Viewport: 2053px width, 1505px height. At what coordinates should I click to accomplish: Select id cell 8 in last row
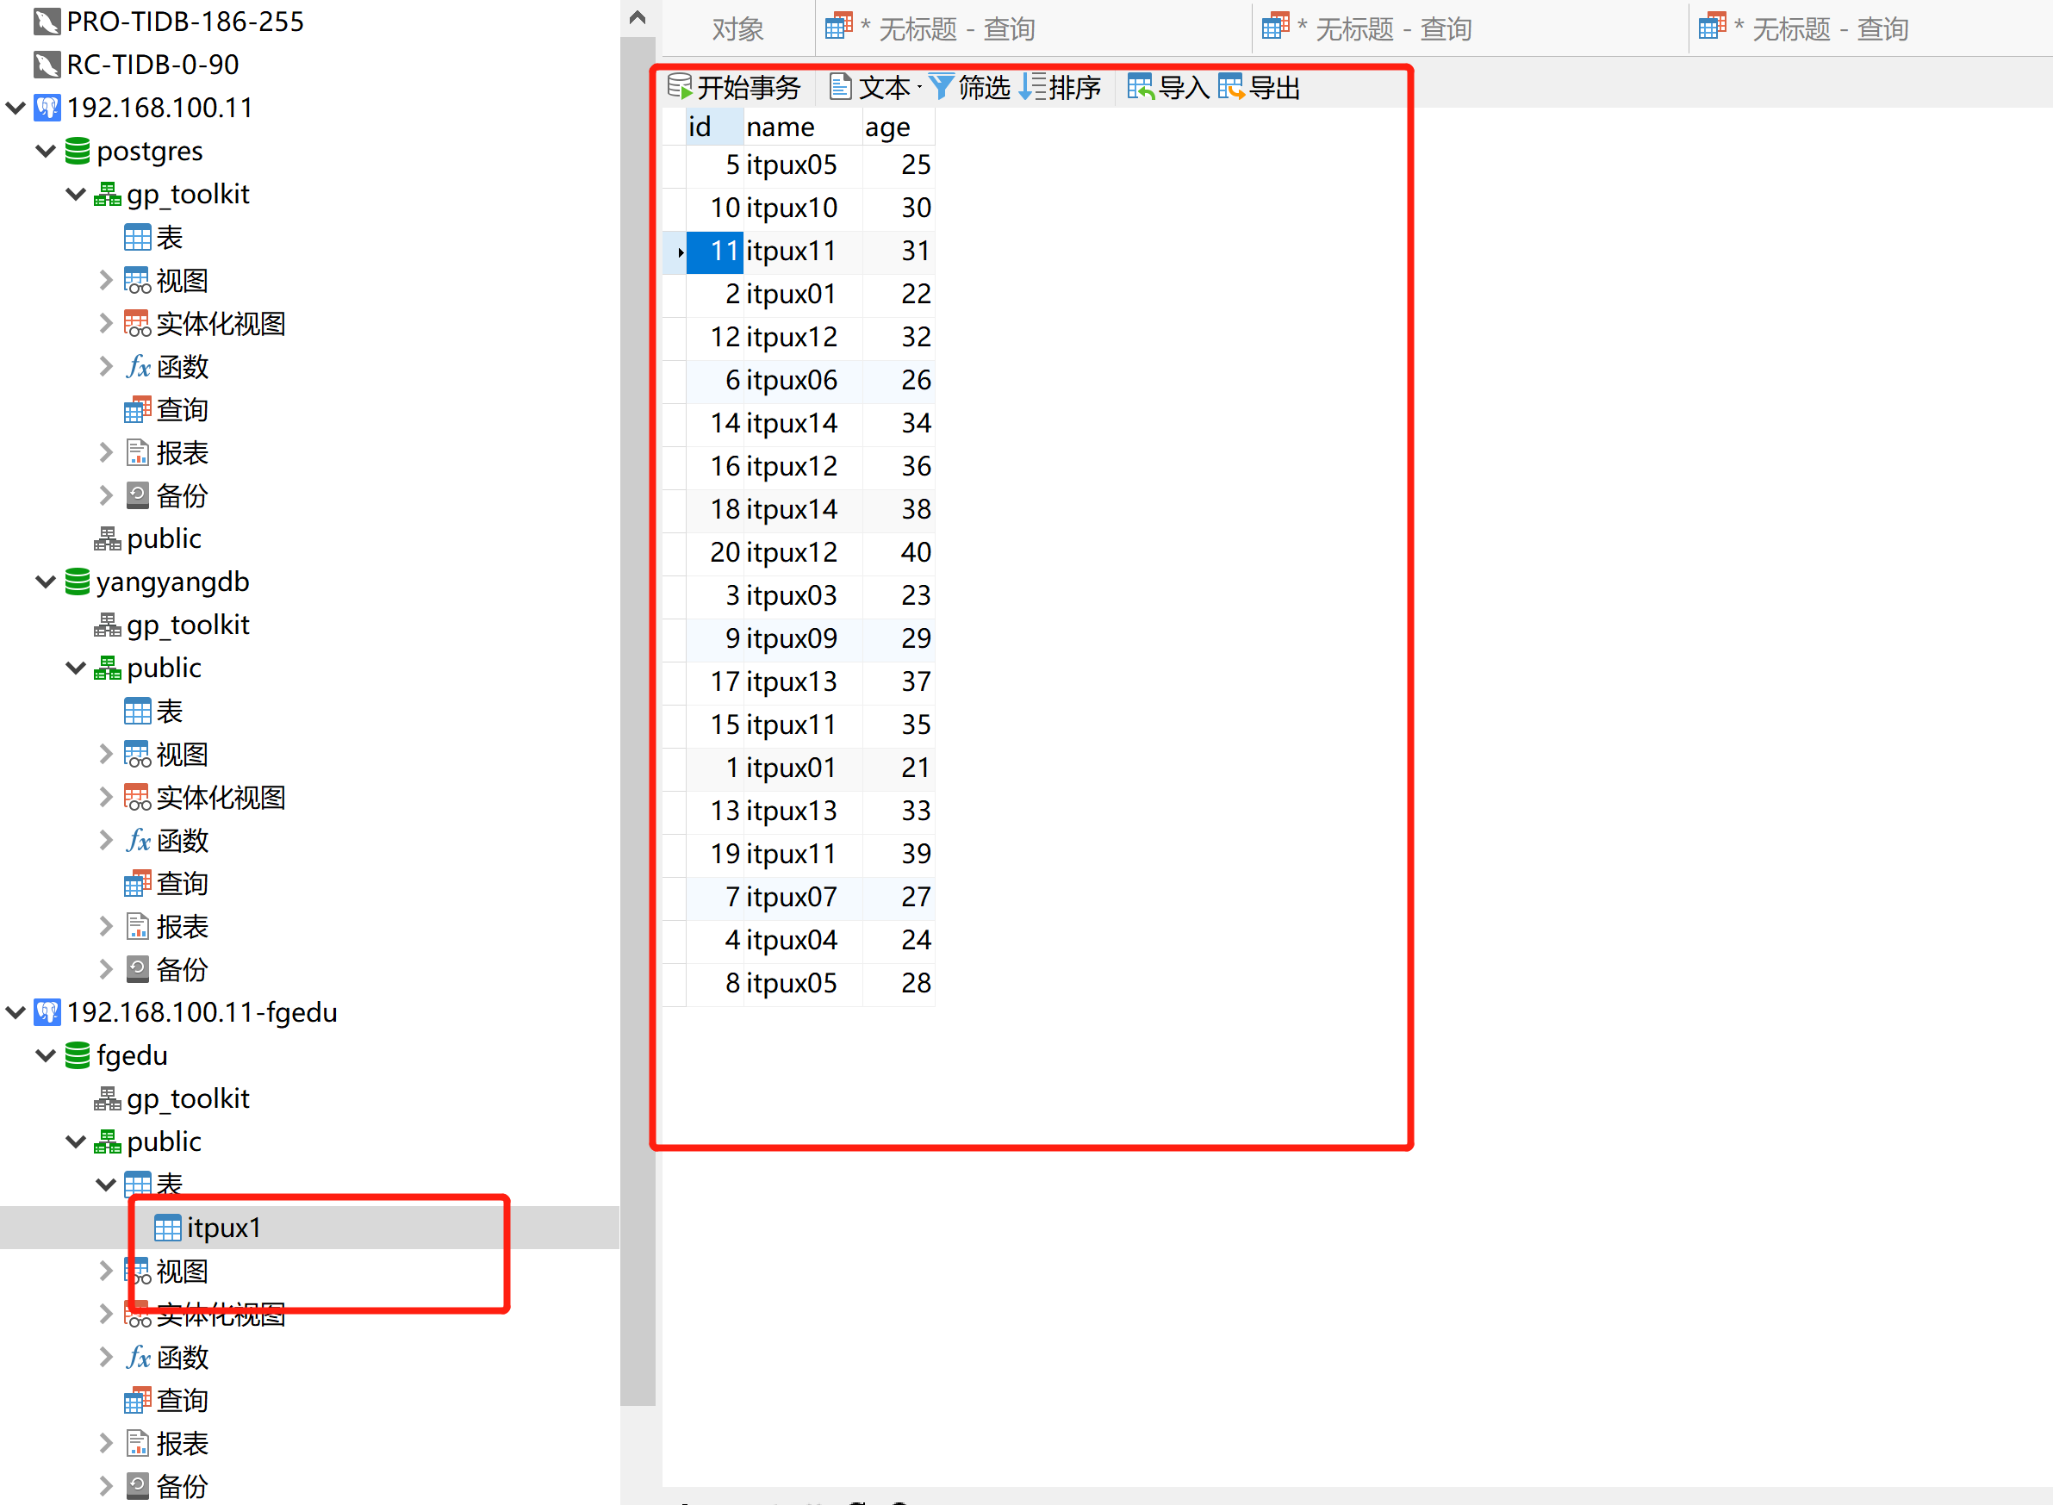tap(715, 983)
